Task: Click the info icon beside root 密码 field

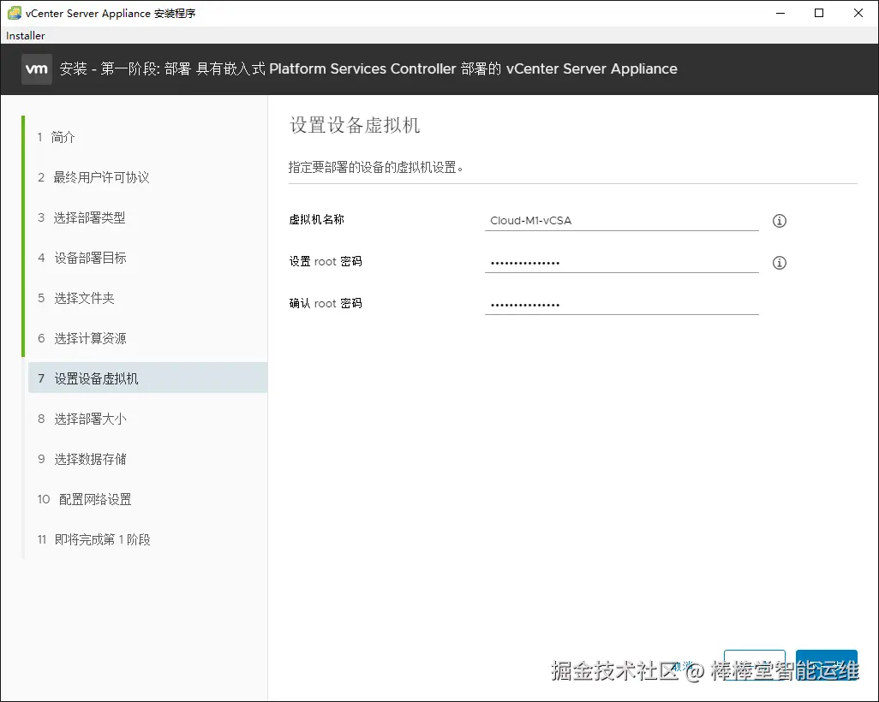Action: coord(780,263)
